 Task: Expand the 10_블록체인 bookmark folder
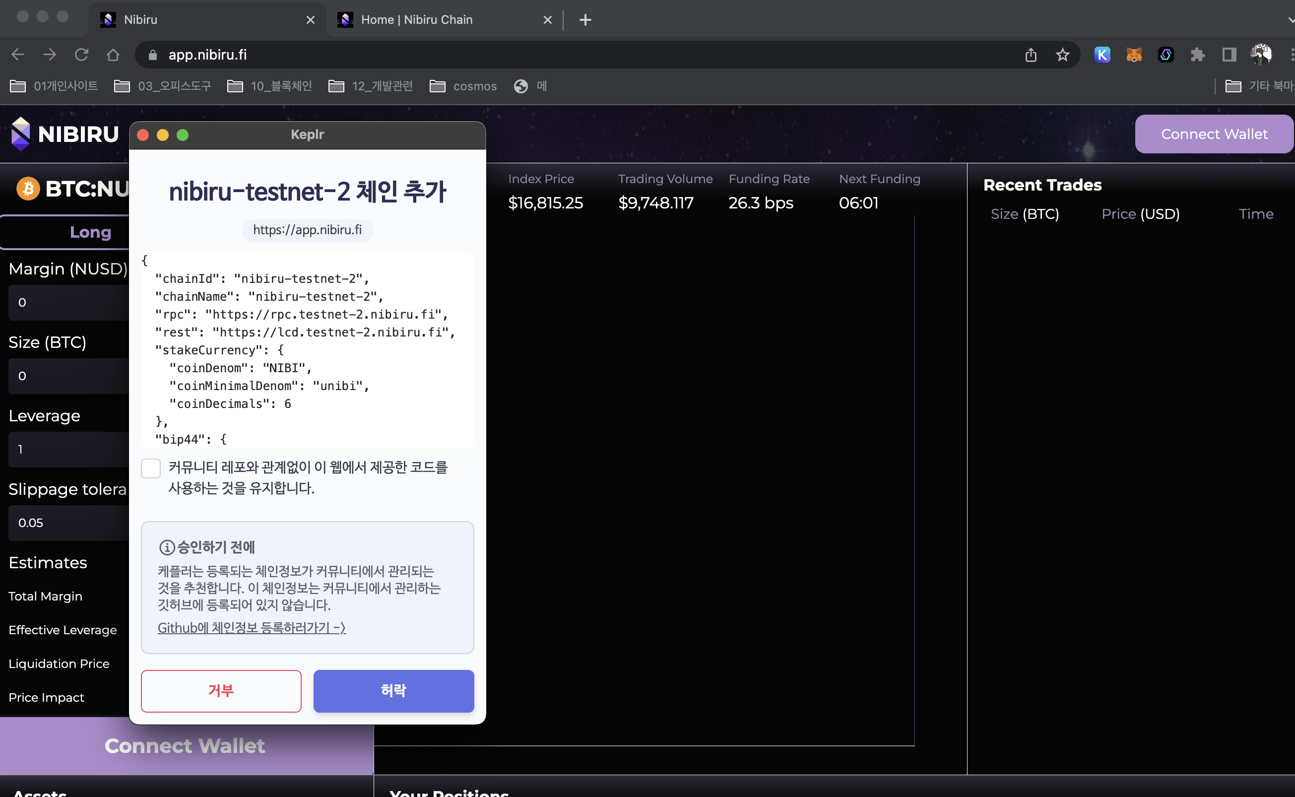pyautogui.click(x=269, y=86)
